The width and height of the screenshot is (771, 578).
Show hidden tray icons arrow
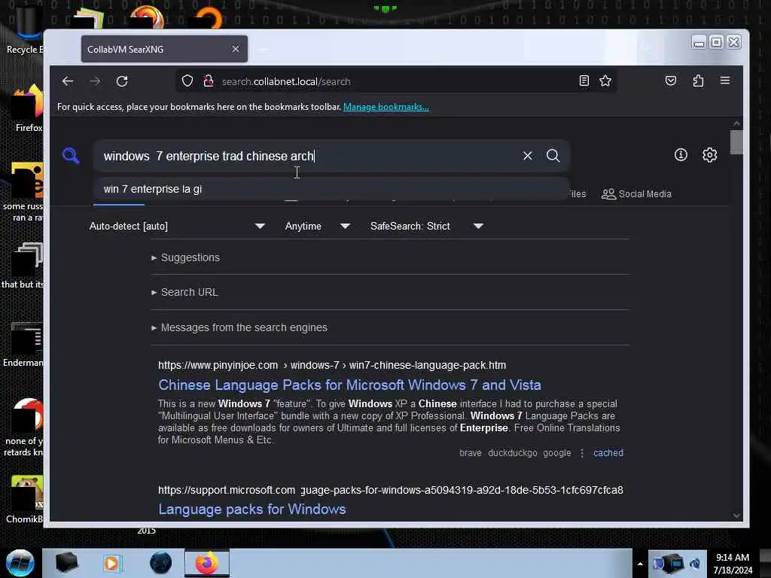(x=640, y=564)
